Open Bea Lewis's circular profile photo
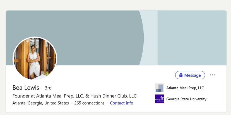The width and height of the screenshot is (231, 115). click(35, 59)
